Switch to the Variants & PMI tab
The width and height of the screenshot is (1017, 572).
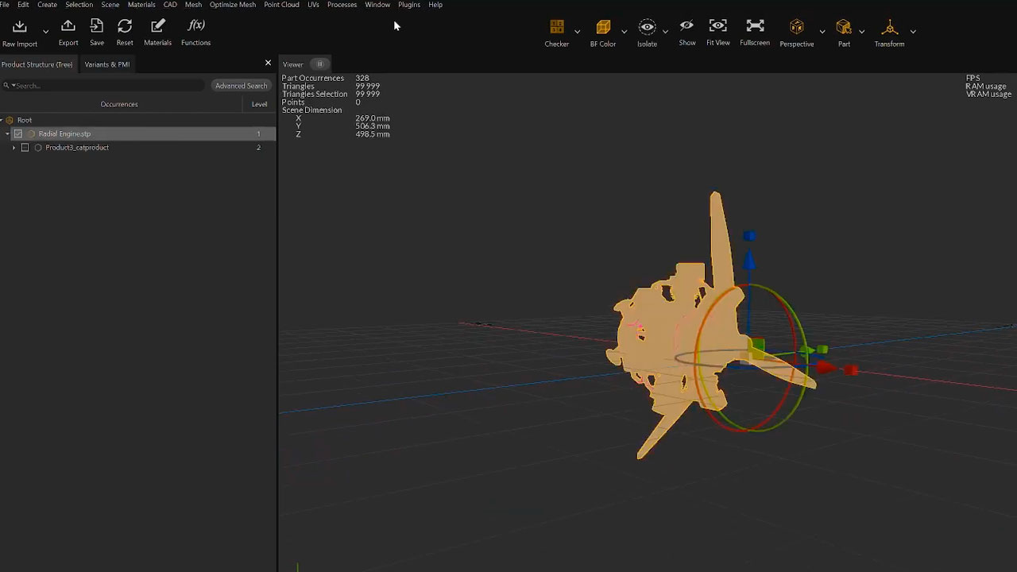coord(106,64)
